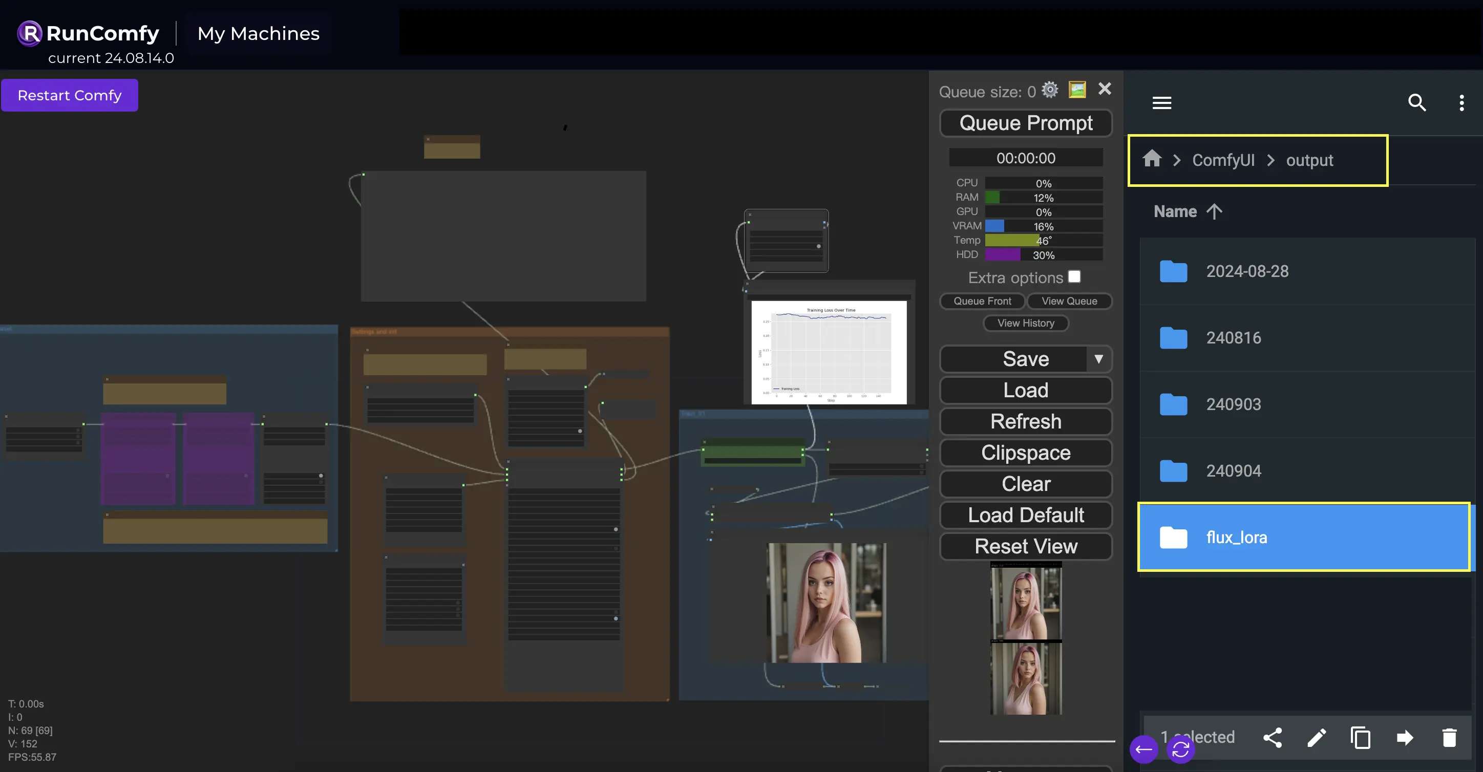This screenshot has width=1483, height=772.
Task: Click the hamburger menu icon
Action: tap(1162, 101)
